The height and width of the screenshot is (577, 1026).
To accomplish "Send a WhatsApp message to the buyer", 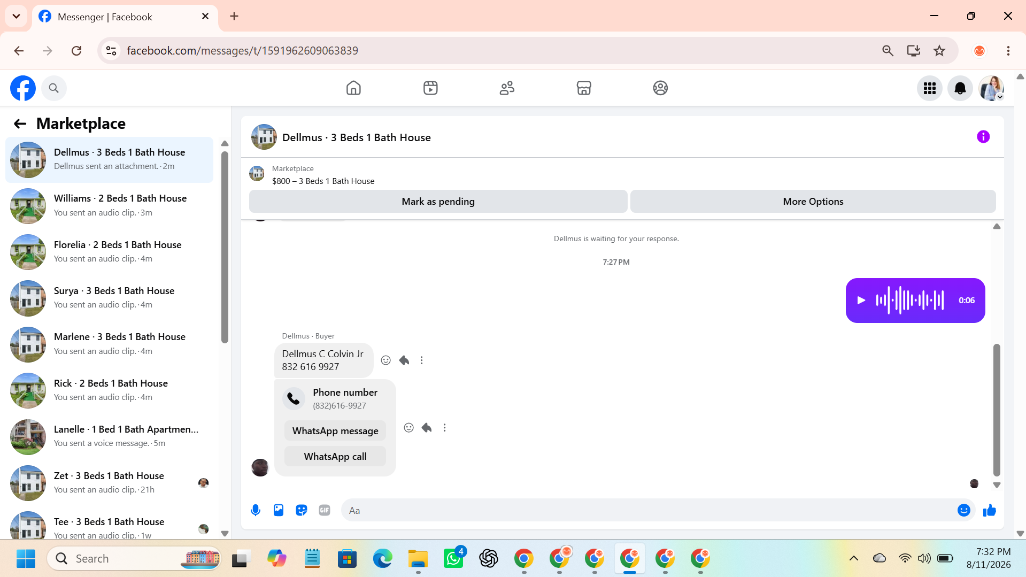I will [335, 431].
